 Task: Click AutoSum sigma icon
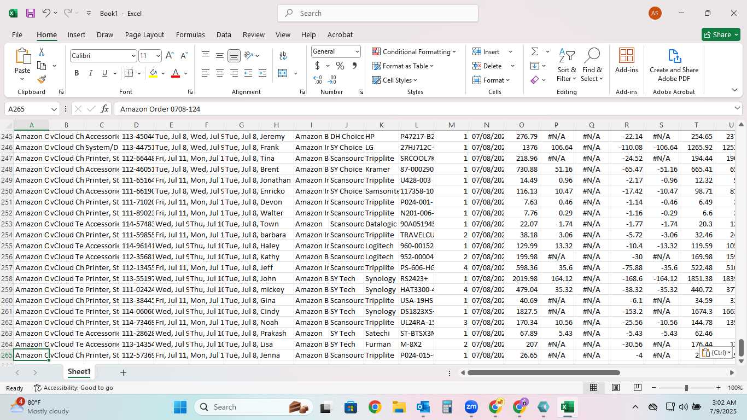tap(535, 51)
